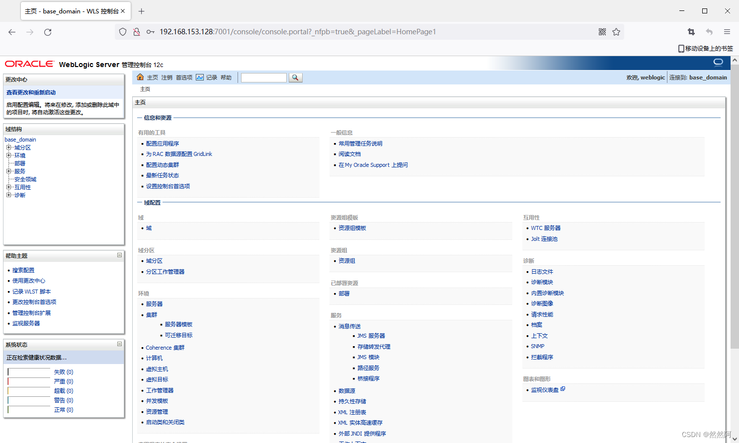Viewport: 739px width, 443px height.
Task: Open 监视服务器 help topic
Action: [26, 323]
